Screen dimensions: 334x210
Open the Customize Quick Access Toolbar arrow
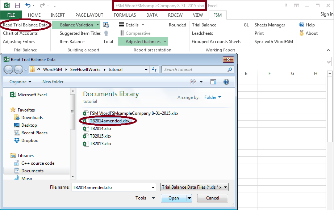(55, 6)
